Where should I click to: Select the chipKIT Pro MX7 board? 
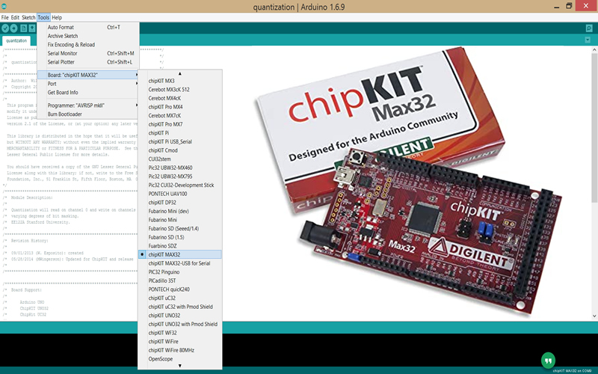pyautogui.click(x=179, y=124)
